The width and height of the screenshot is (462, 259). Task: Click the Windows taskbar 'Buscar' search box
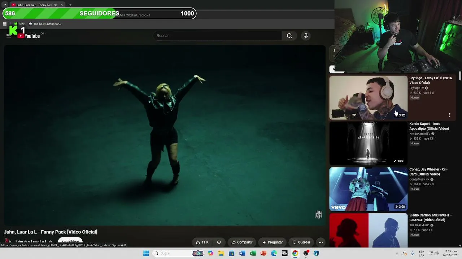178,254
